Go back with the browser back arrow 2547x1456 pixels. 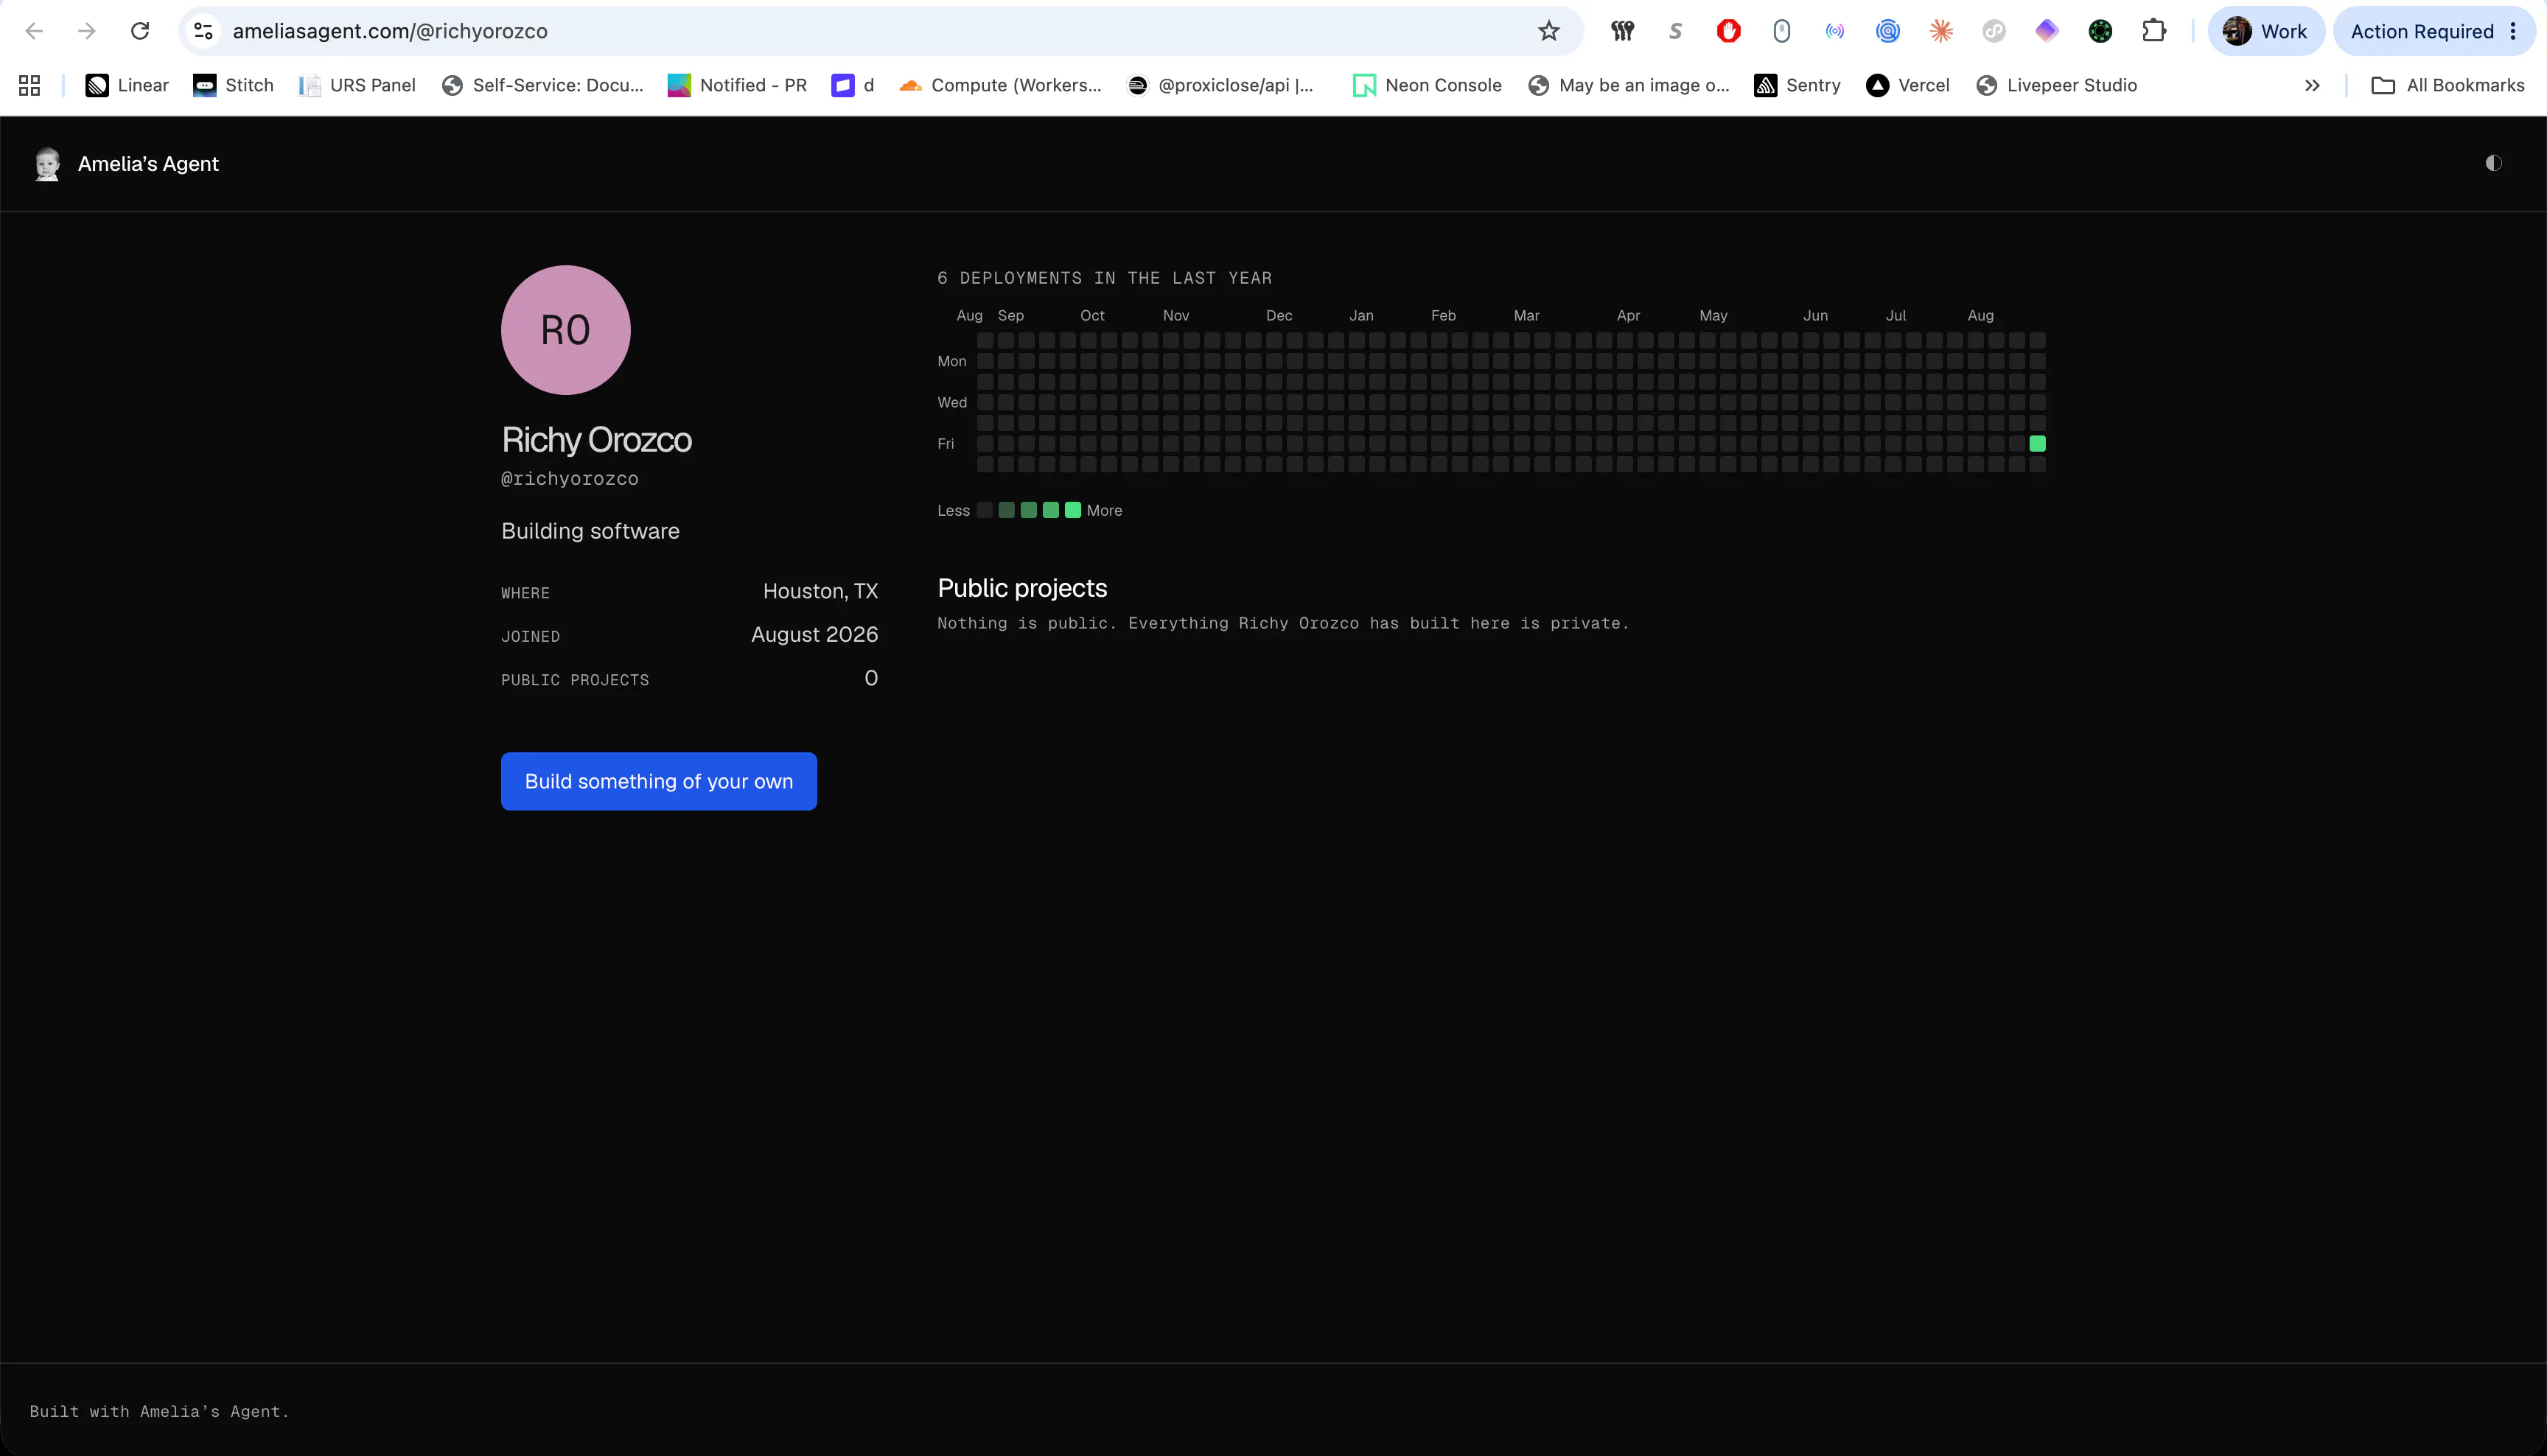pos(34,31)
